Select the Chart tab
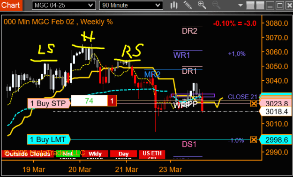 coord(11,5)
